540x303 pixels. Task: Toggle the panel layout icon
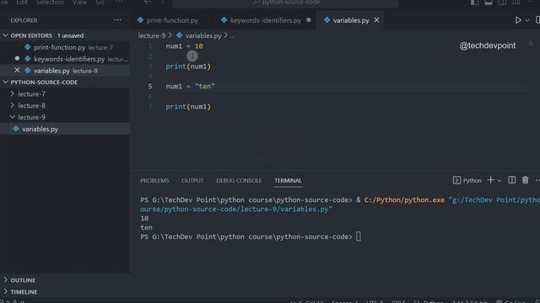coord(489,2)
